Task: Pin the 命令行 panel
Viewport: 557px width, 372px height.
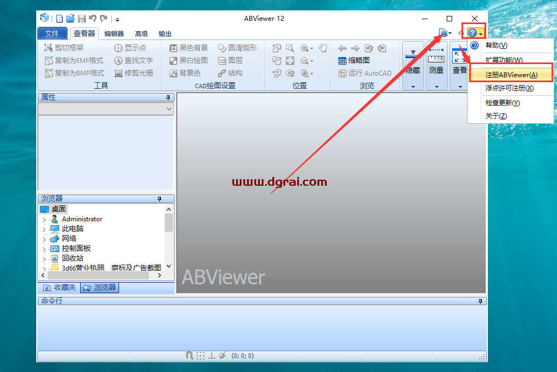Action: (x=480, y=301)
